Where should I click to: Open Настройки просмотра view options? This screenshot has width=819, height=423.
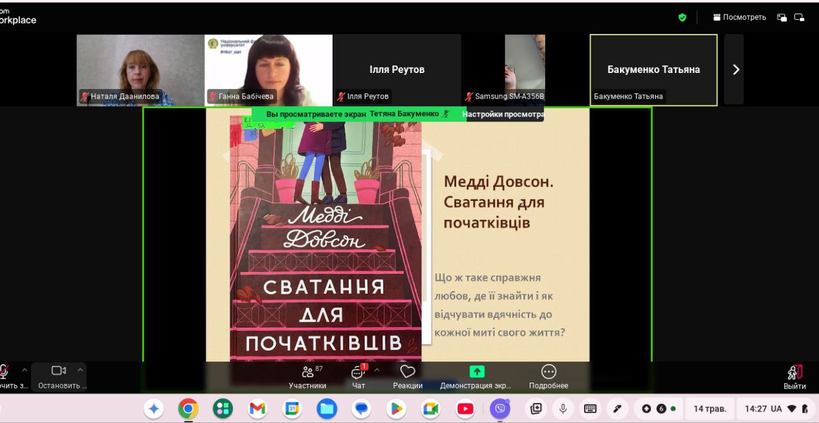503,114
